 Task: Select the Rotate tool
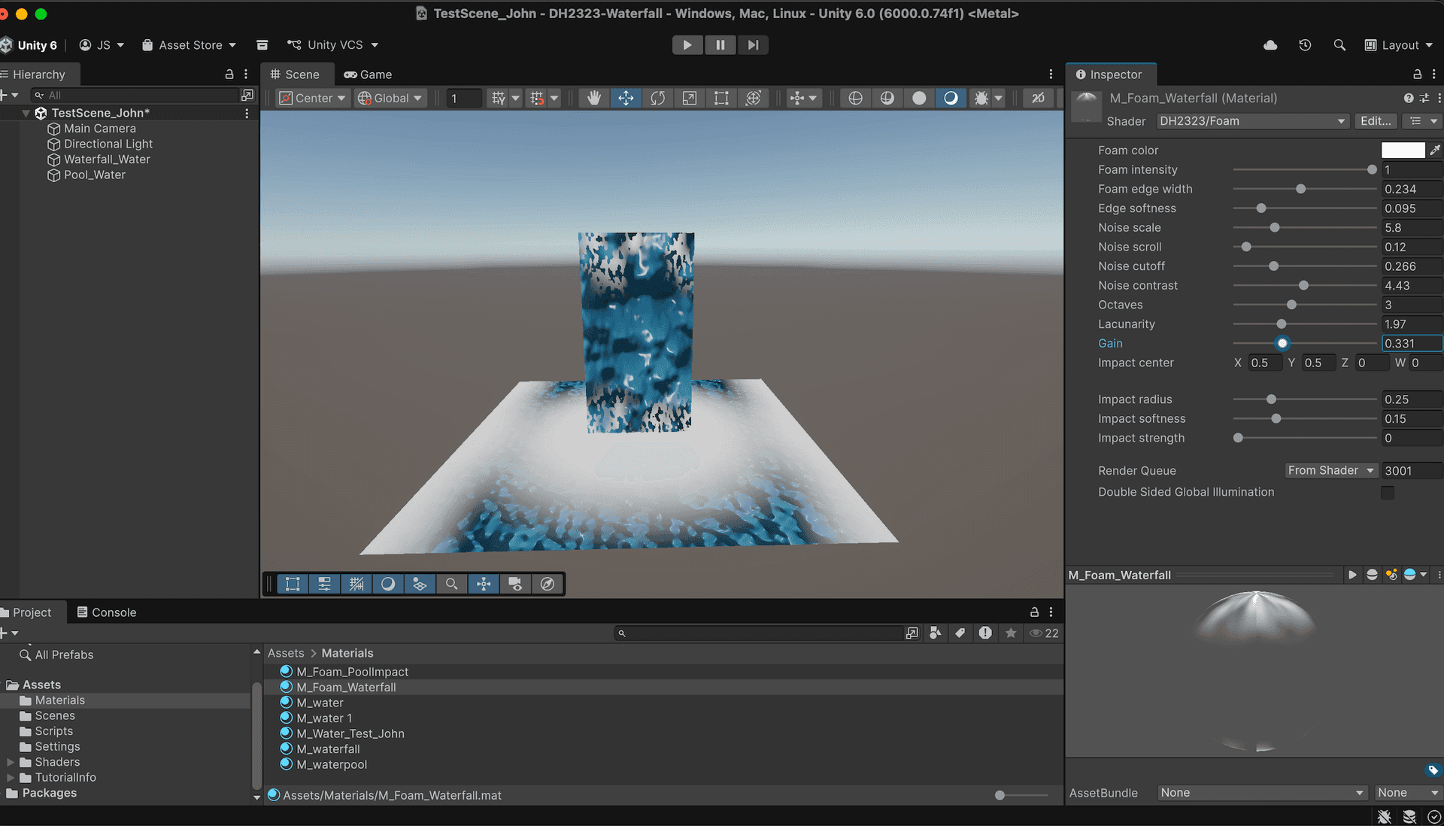[658, 98]
